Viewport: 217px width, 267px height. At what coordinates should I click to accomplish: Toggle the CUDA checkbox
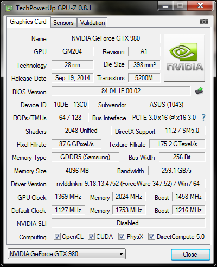pyautogui.click(x=91, y=237)
